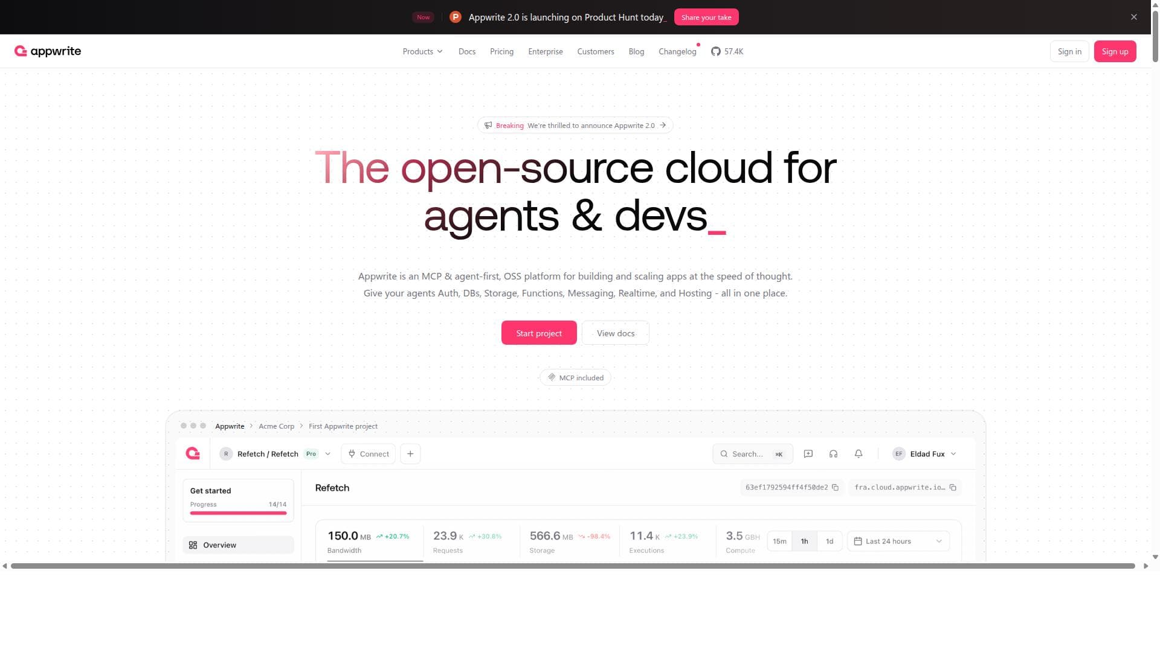
Task: Open the Customers page
Action: tap(596, 51)
